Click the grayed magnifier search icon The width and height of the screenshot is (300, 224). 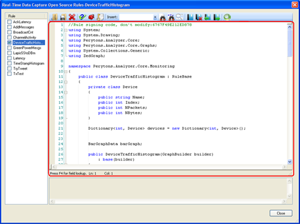click(180, 17)
